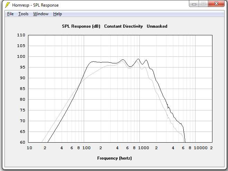Click the 'Unmasked' label
228x171 pixels.
tap(157, 26)
